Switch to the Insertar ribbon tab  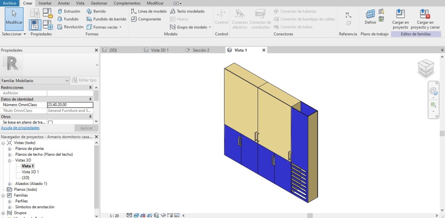pos(45,3)
